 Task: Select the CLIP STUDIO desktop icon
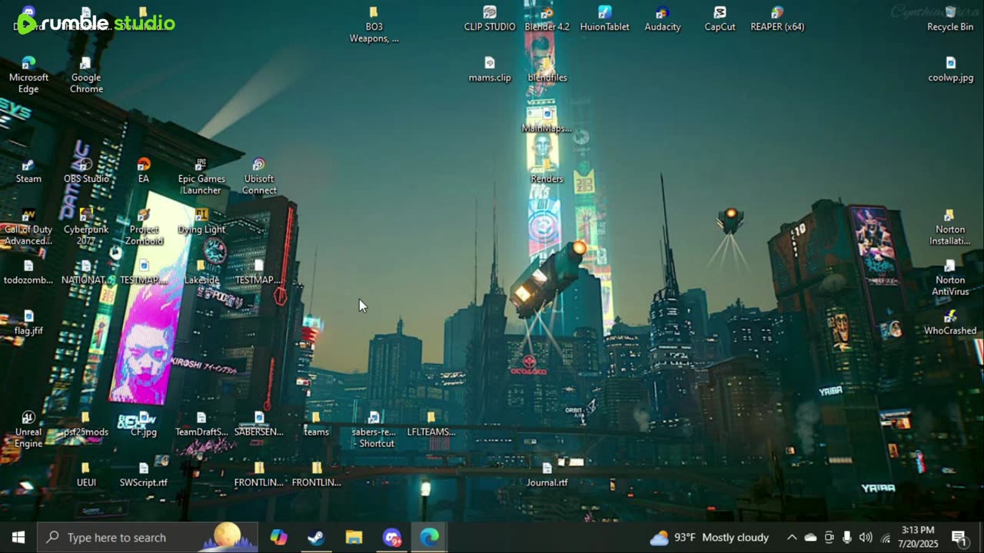490,18
